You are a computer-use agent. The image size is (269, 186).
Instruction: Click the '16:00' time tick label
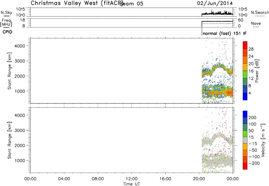click(x=165, y=179)
